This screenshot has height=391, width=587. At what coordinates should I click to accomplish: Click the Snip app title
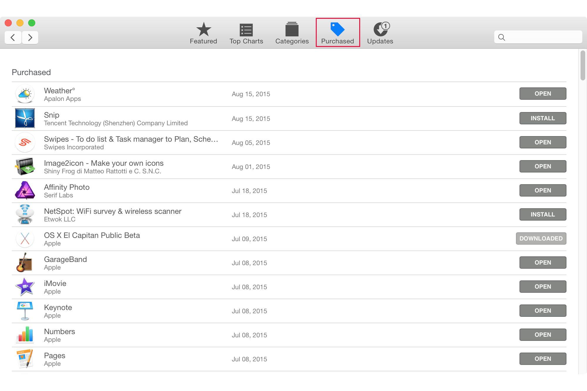coord(52,115)
